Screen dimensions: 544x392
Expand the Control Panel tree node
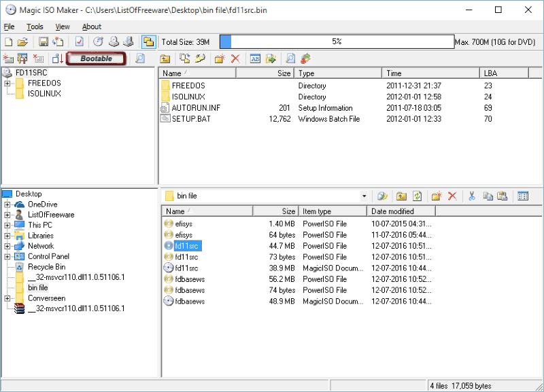pyautogui.click(x=7, y=257)
